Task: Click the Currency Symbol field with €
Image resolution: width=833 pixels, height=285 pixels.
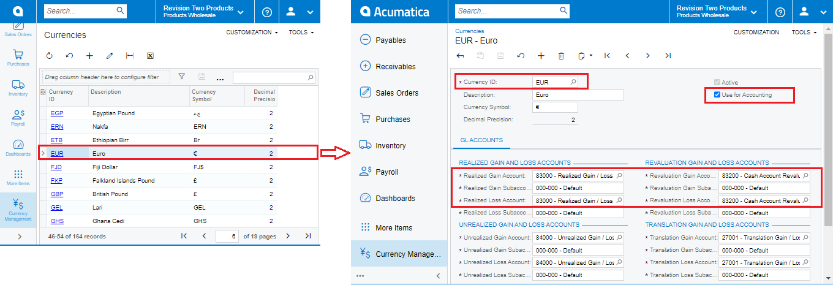Action: click(x=555, y=107)
